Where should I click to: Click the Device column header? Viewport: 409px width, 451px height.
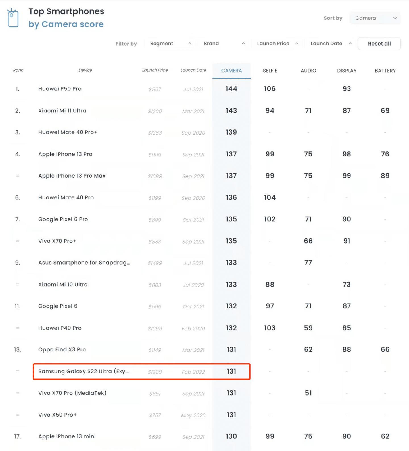pyautogui.click(x=85, y=70)
